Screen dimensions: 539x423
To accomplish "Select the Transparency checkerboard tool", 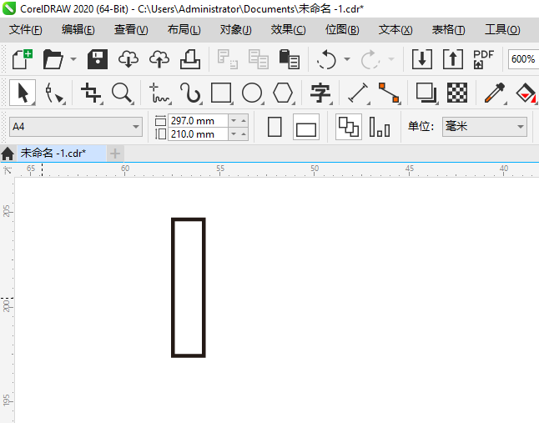I will click(457, 93).
